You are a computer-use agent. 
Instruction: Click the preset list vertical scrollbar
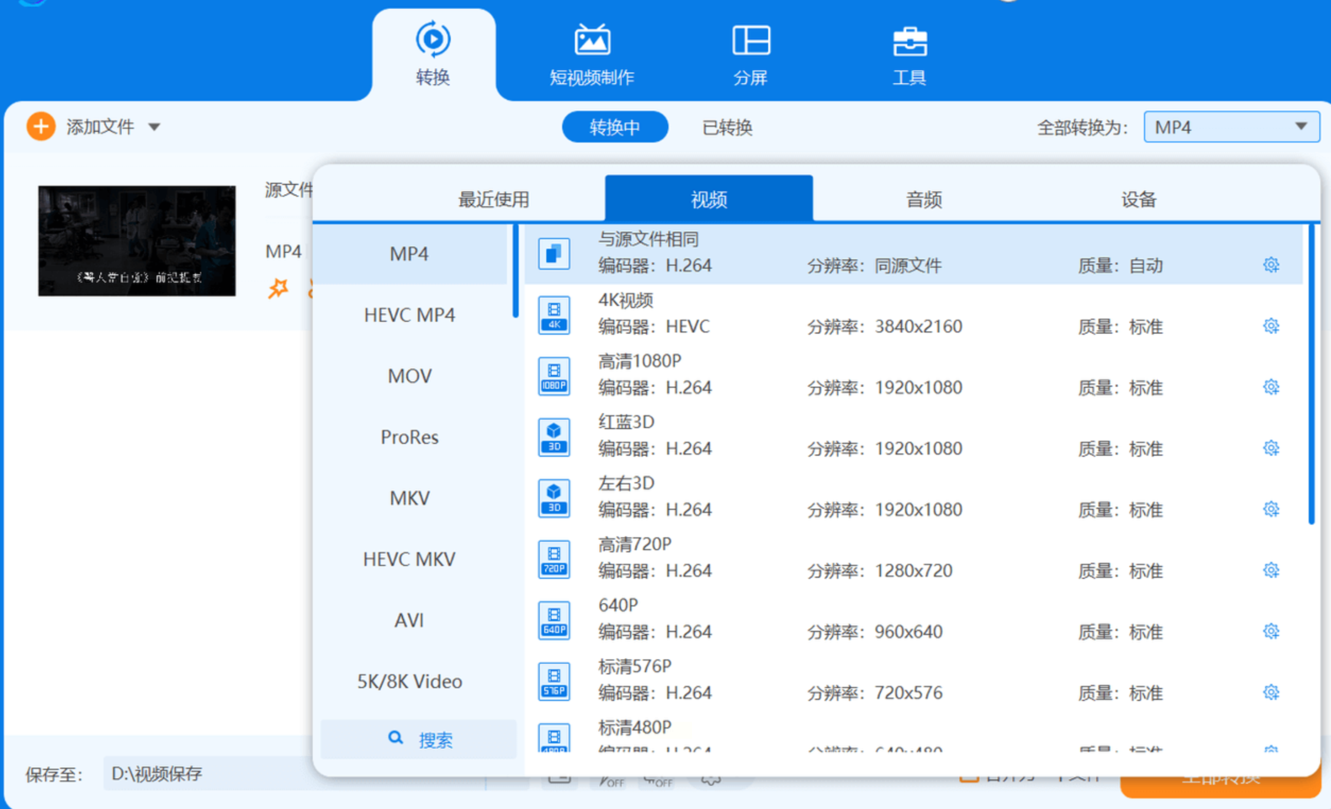(x=1311, y=374)
